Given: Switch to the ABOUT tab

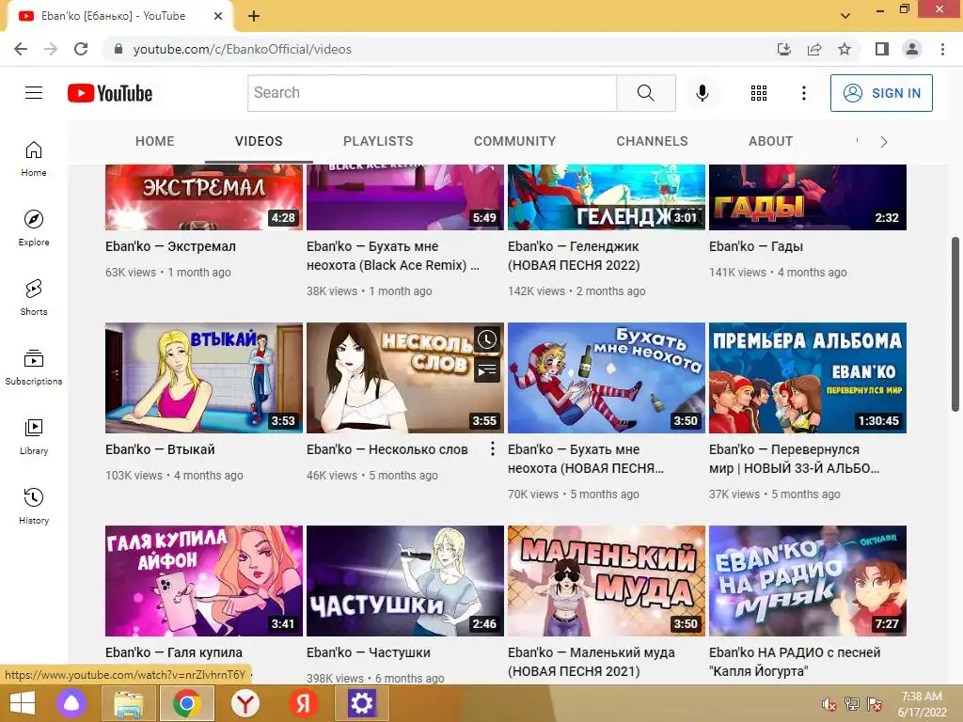Looking at the screenshot, I should pos(771,141).
